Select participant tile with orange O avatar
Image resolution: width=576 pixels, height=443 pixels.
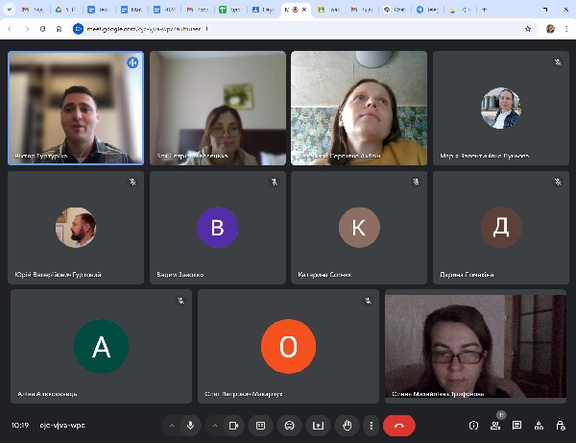click(x=288, y=346)
